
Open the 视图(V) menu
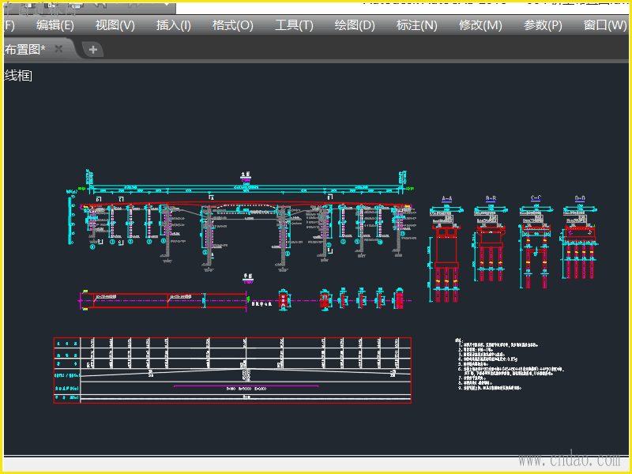(x=115, y=25)
